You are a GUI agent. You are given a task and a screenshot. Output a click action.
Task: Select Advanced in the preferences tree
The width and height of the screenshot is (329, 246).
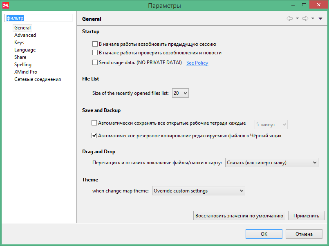[x=25, y=35]
